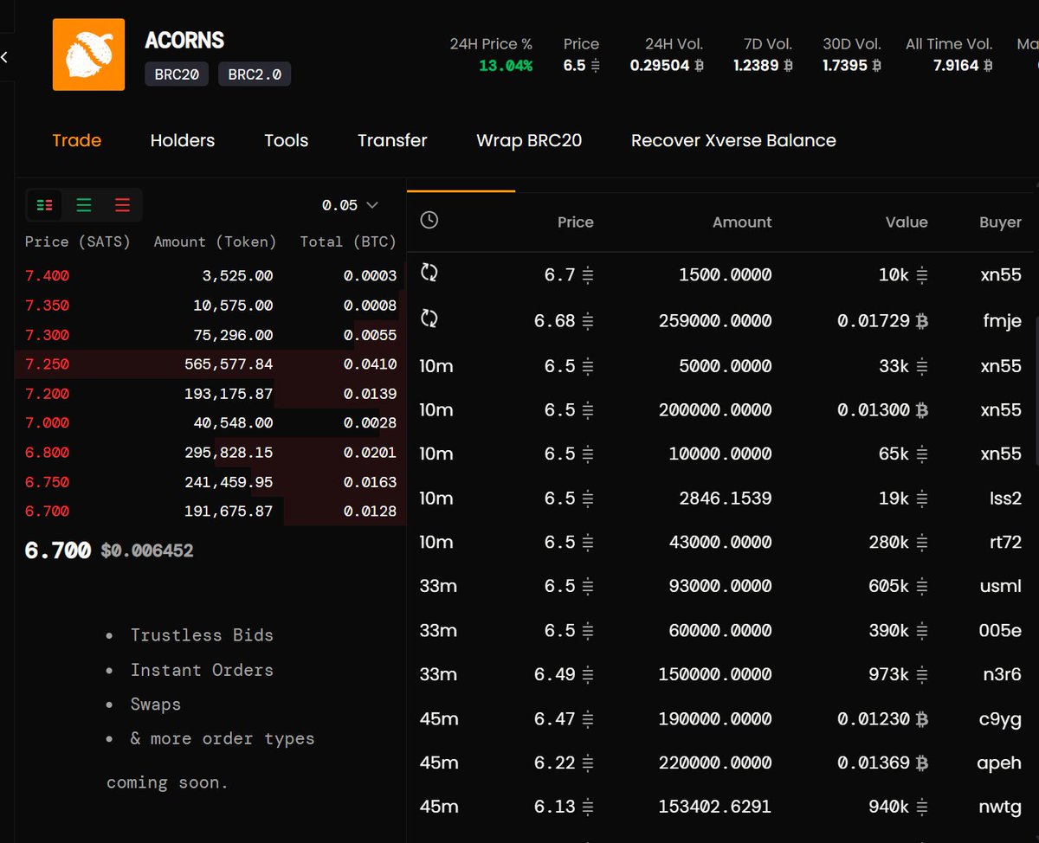The image size is (1039, 843).
Task: Select combined buy and sell order book view
Action: [x=45, y=205]
